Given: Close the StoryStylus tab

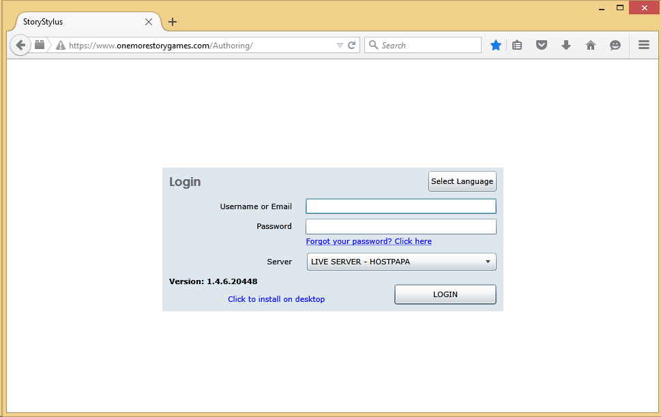Looking at the screenshot, I should [149, 22].
